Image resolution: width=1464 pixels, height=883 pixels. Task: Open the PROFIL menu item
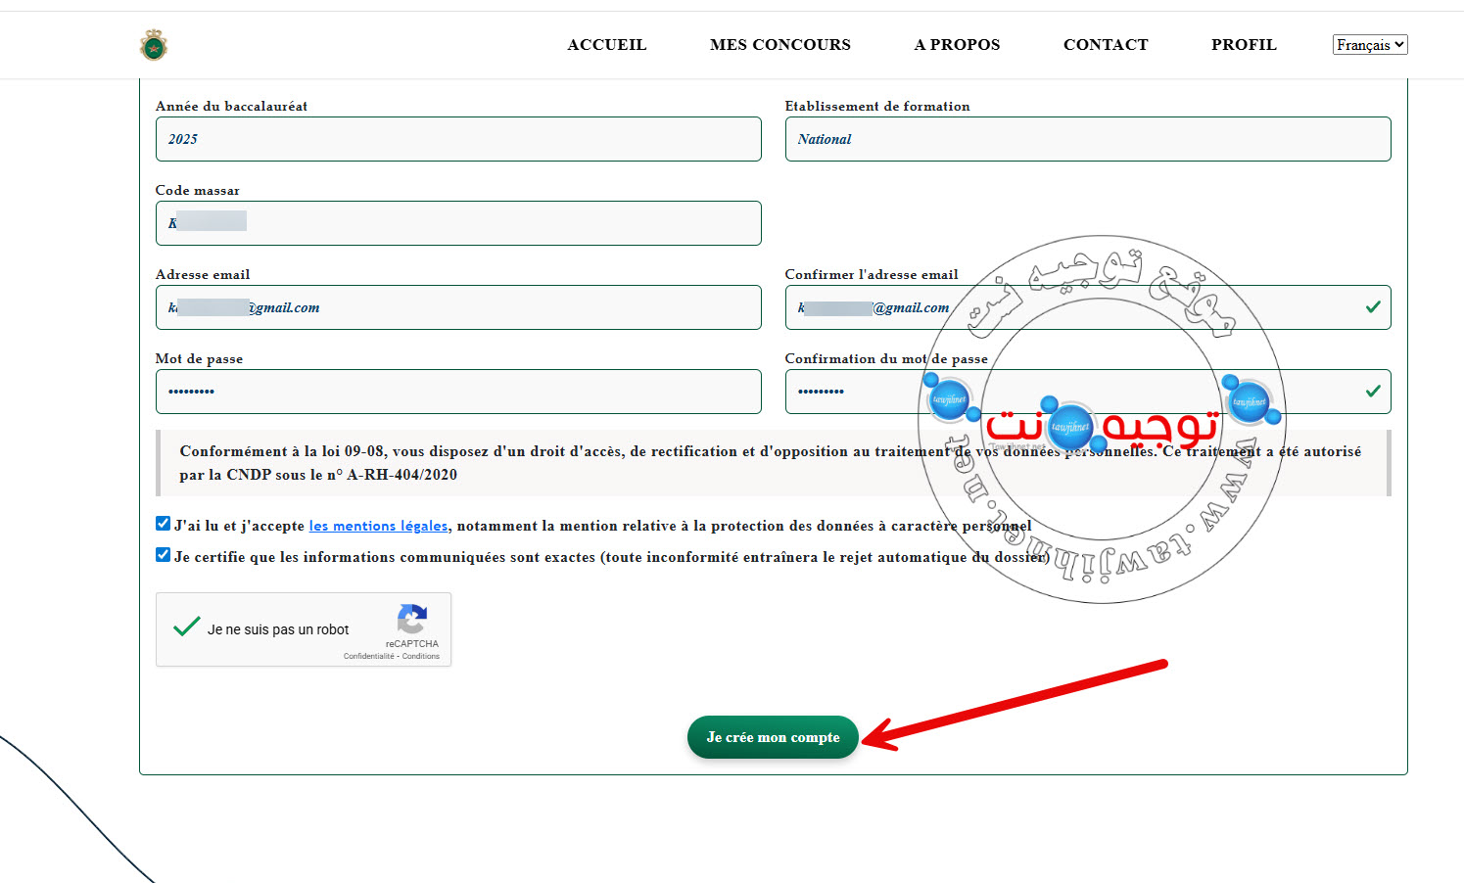[x=1244, y=44]
